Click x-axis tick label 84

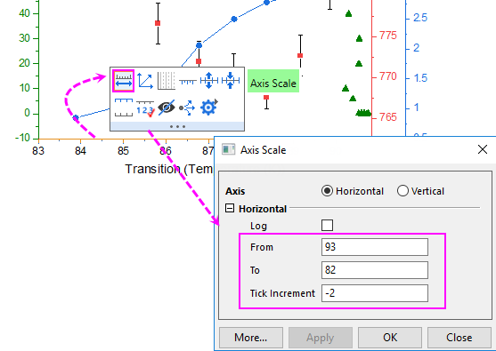tap(80, 151)
